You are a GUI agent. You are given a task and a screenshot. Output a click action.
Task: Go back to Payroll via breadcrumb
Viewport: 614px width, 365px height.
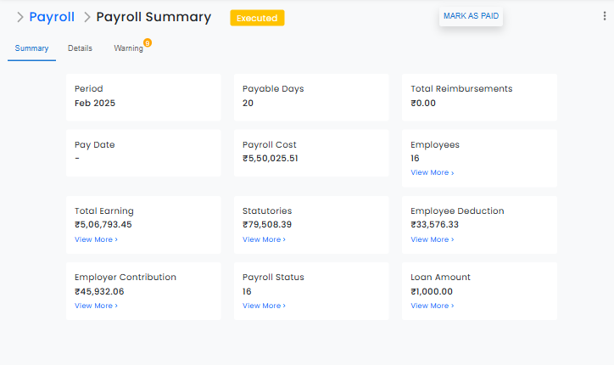pos(52,17)
